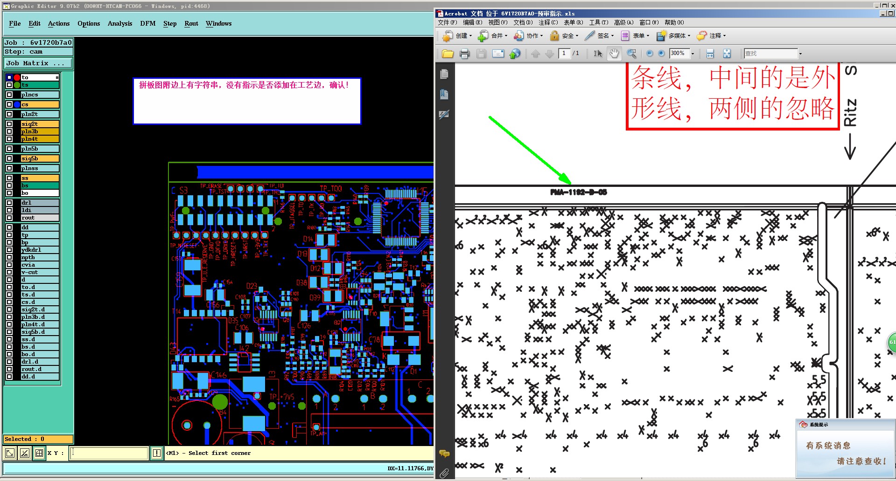Click the 有系统消息 notification popup
The image size is (896, 481).
coord(845,450)
